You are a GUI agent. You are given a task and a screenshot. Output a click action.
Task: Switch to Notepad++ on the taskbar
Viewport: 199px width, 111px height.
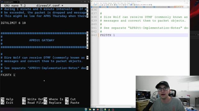pyautogui.click(x=105, y=109)
